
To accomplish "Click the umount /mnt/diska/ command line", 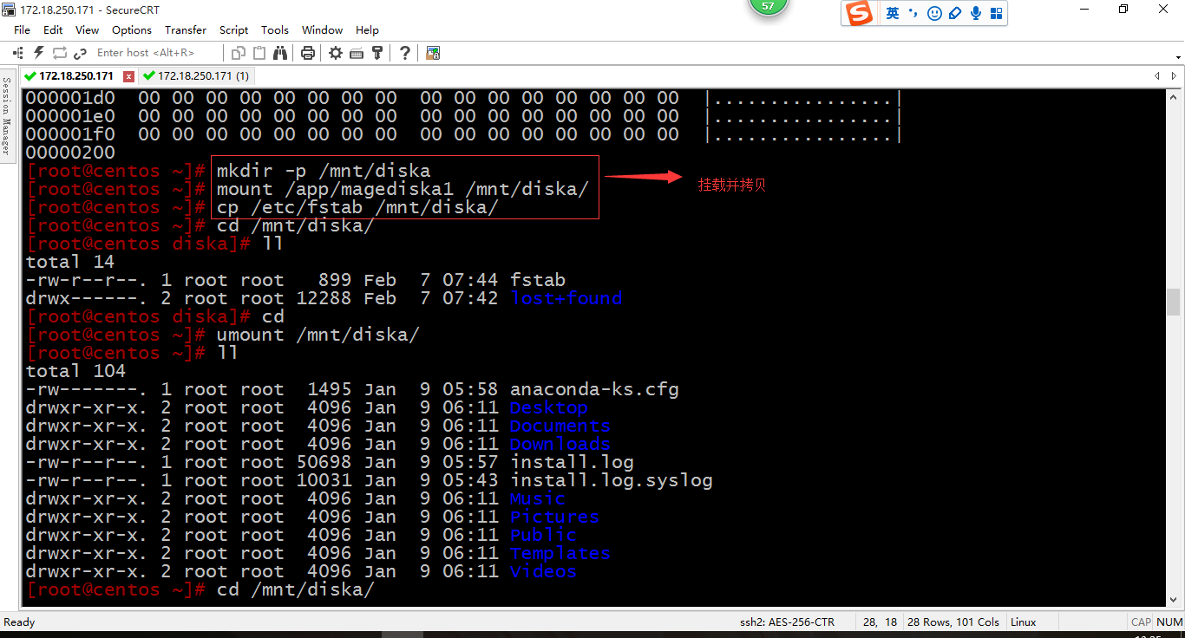I will pos(318,335).
